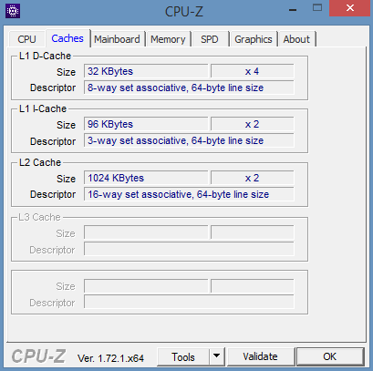Go to the Graphics tab
The width and height of the screenshot is (373, 371).
[x=254, y=39]
